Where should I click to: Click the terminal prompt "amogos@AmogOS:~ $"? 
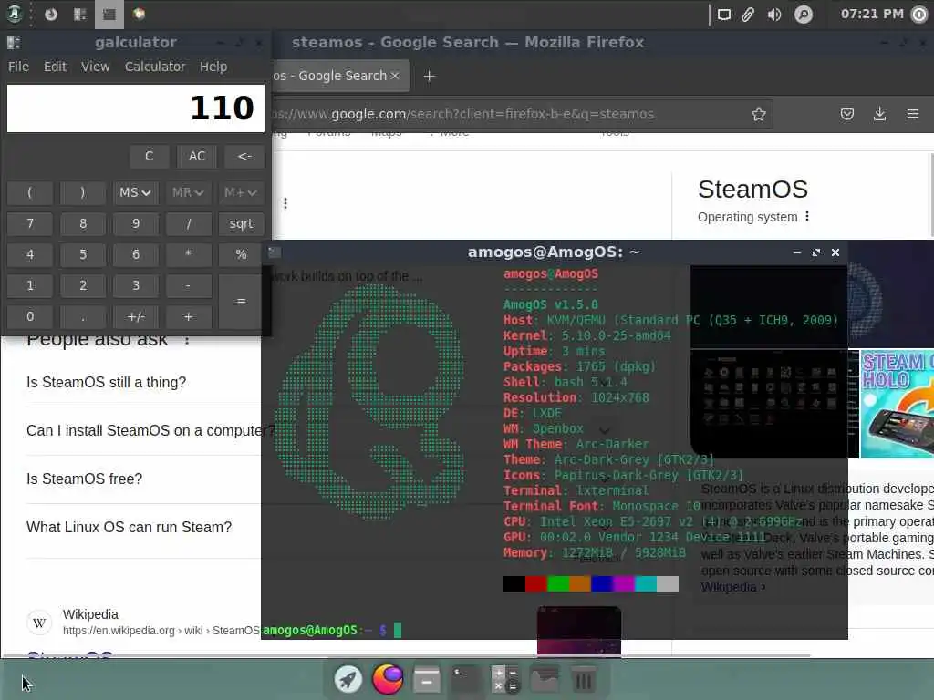(x=324, y=631)
